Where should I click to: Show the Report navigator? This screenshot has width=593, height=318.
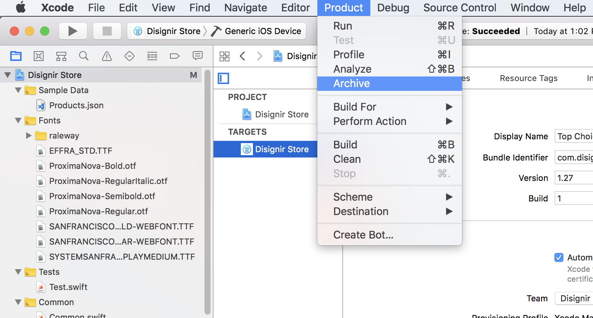[x=197, y=56]
